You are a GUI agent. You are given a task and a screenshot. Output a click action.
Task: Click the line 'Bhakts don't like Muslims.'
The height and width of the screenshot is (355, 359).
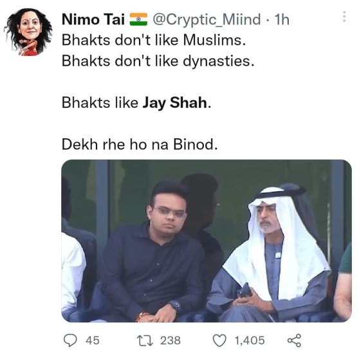tap(154, 40)
